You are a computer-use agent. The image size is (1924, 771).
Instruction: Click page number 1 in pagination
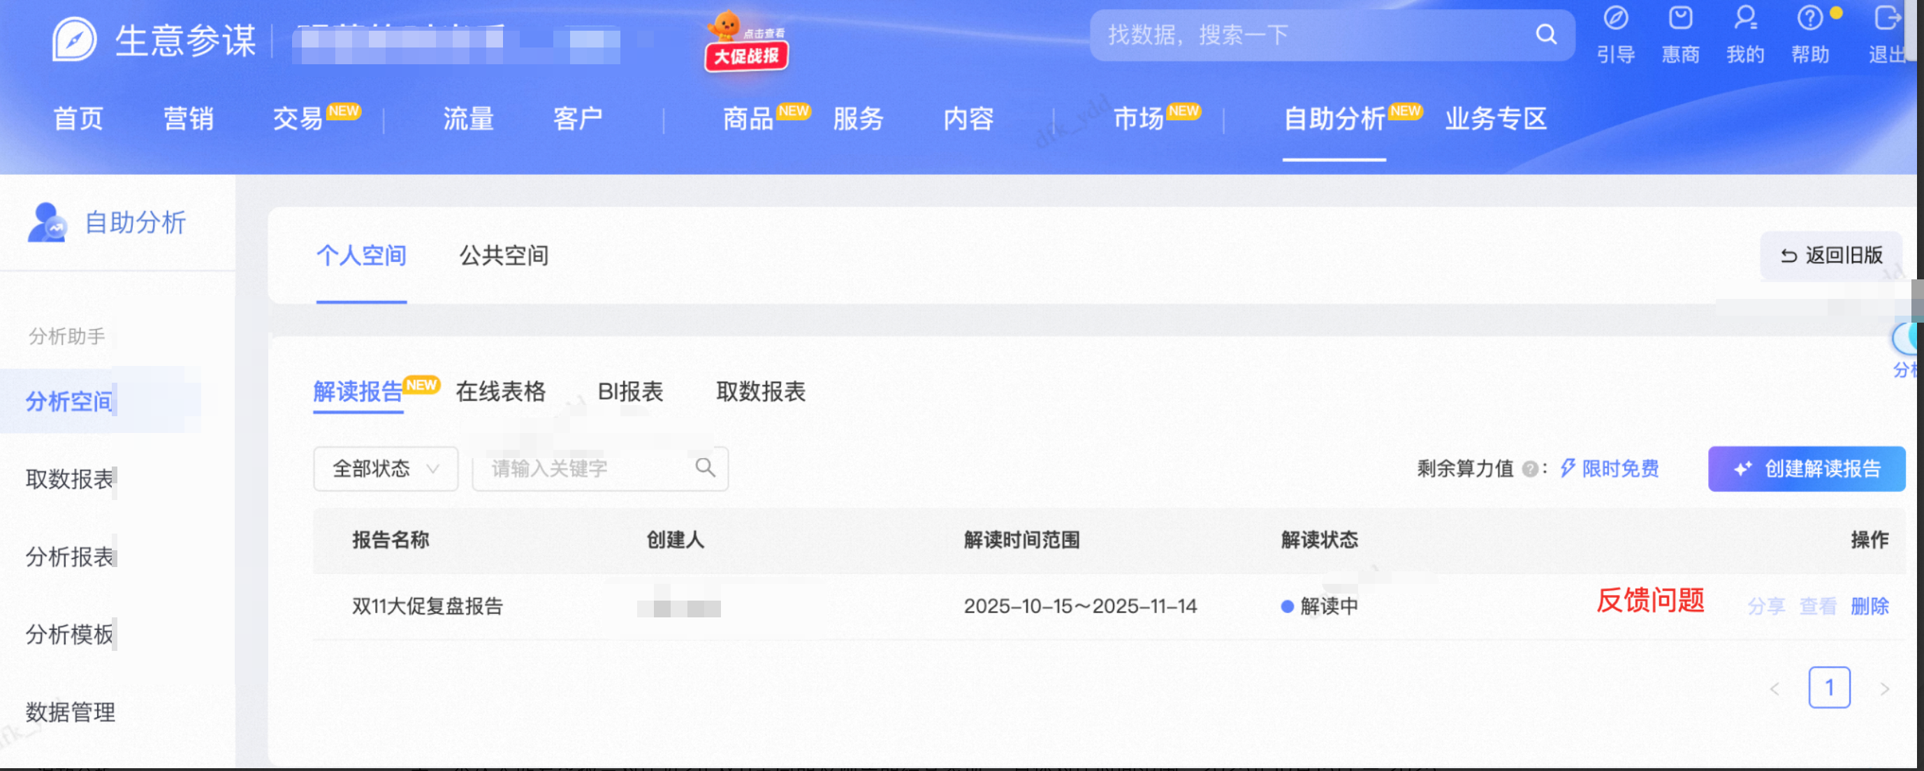[x=1829, y=687]
